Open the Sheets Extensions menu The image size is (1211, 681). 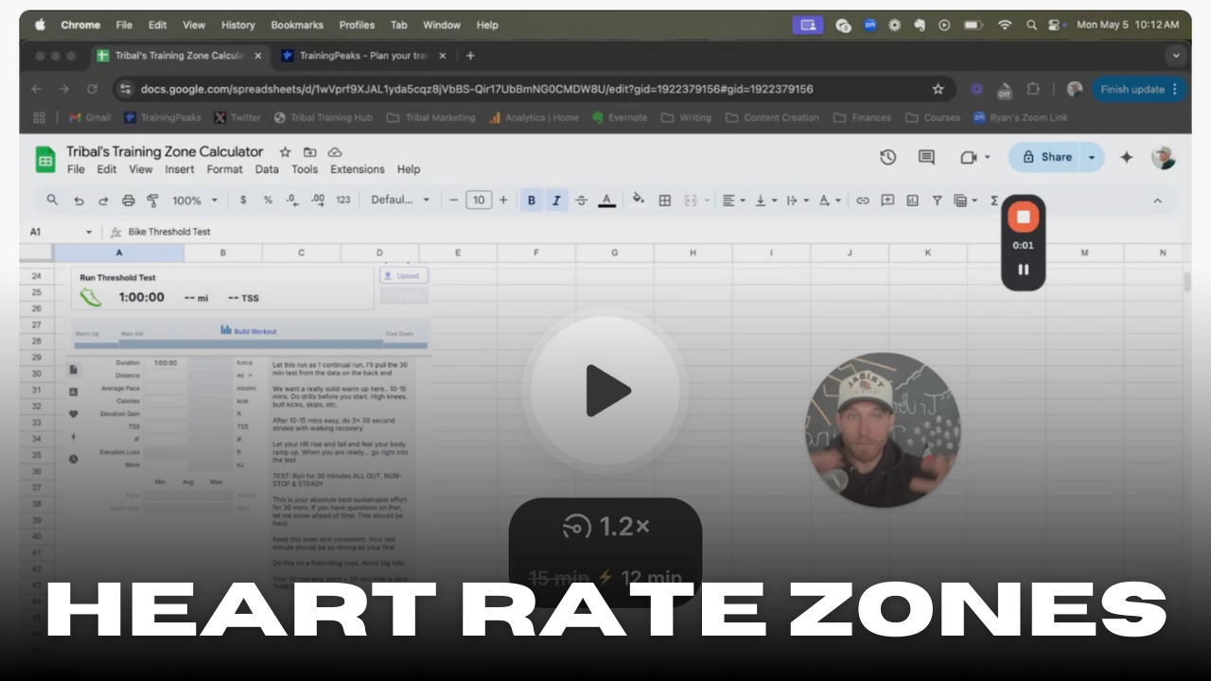coord(357,169)
